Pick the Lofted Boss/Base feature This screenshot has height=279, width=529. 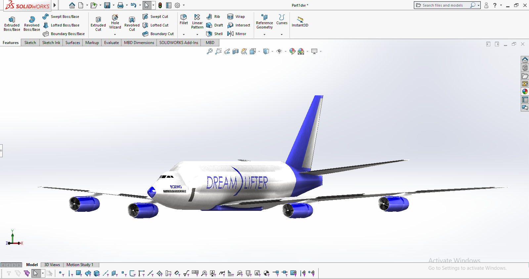tap(61, 25)
